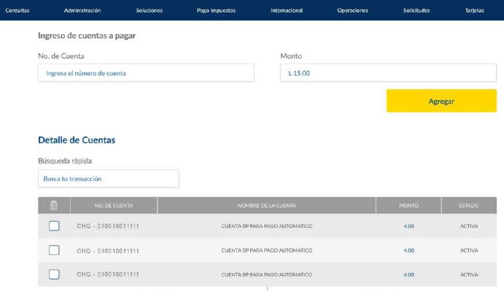Click the Busca tu transacción search field
This screenshot has width=504, height=291.
coord(108,179)
